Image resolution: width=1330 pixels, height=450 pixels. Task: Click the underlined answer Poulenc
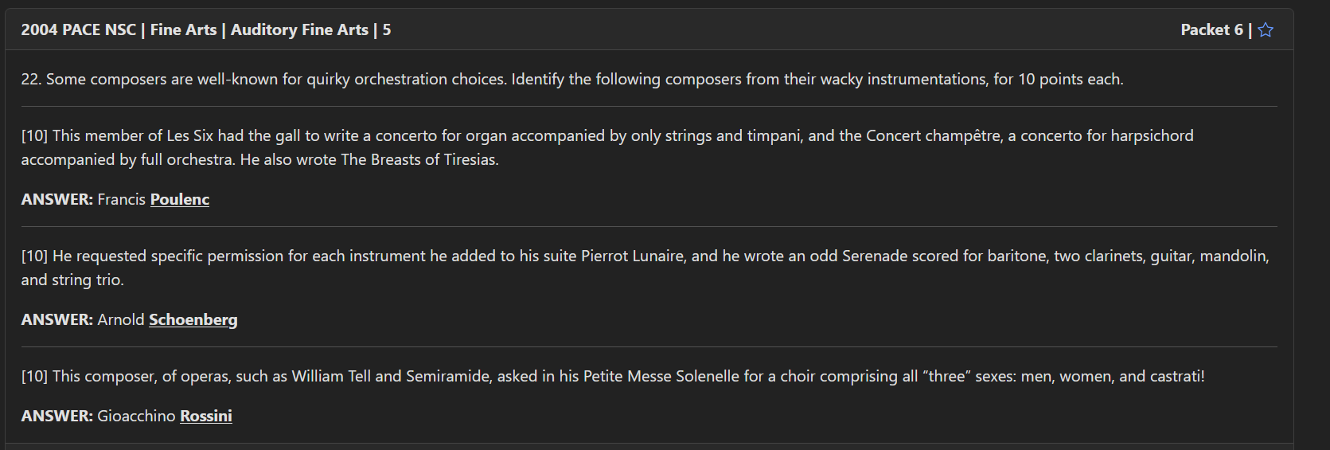tap(180, 199)
